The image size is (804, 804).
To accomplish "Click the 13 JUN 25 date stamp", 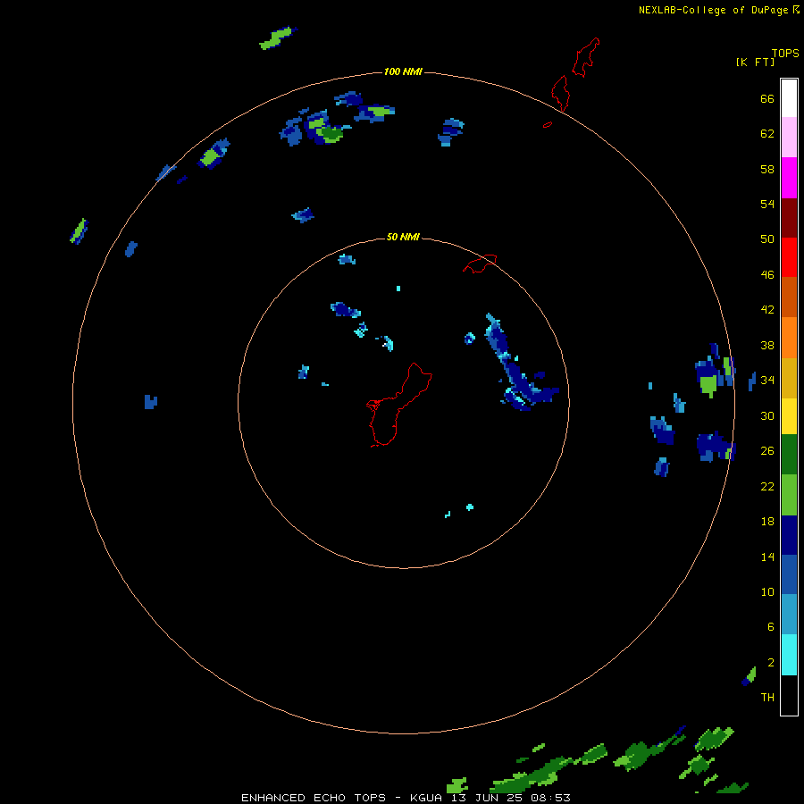I will click(488, 798).
